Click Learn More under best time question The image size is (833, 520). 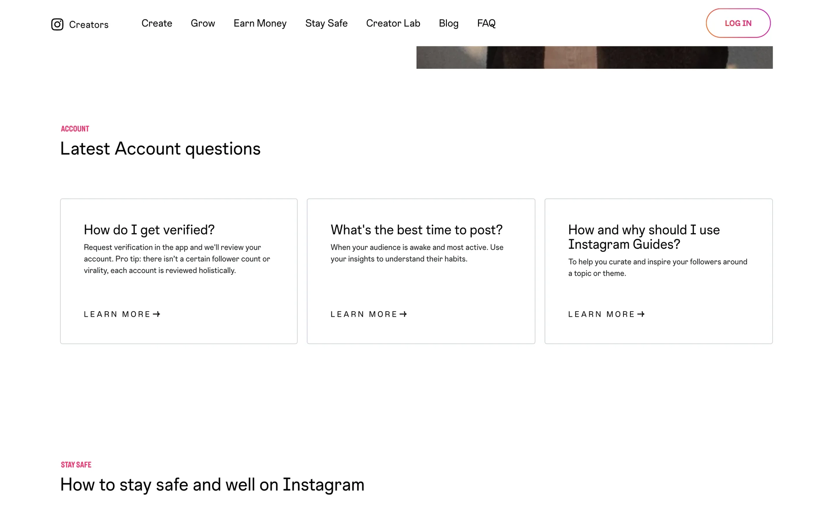tap(364, 314)
